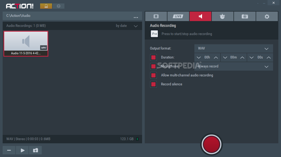Click the 123.1 GB free space text
This screenshot has height=157, width=281.
tap(127, 139)
